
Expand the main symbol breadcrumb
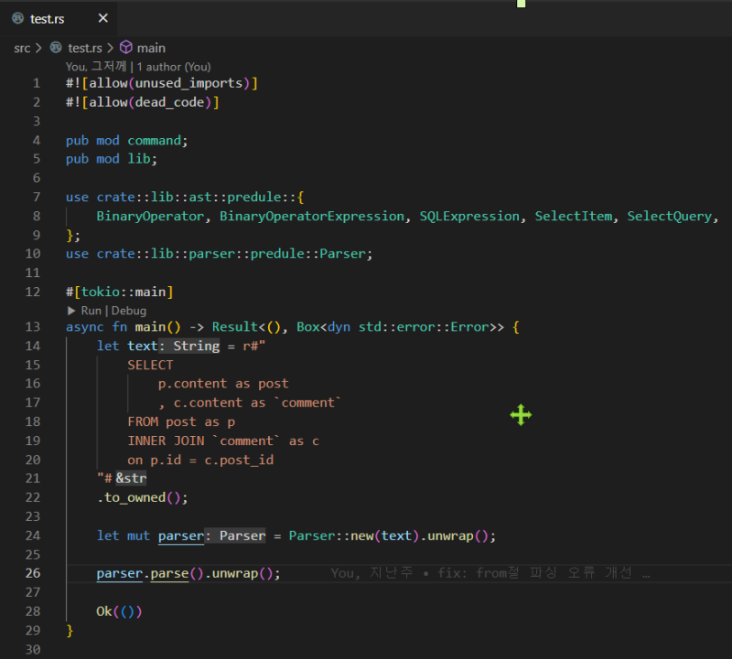click(x=151, y=48)
